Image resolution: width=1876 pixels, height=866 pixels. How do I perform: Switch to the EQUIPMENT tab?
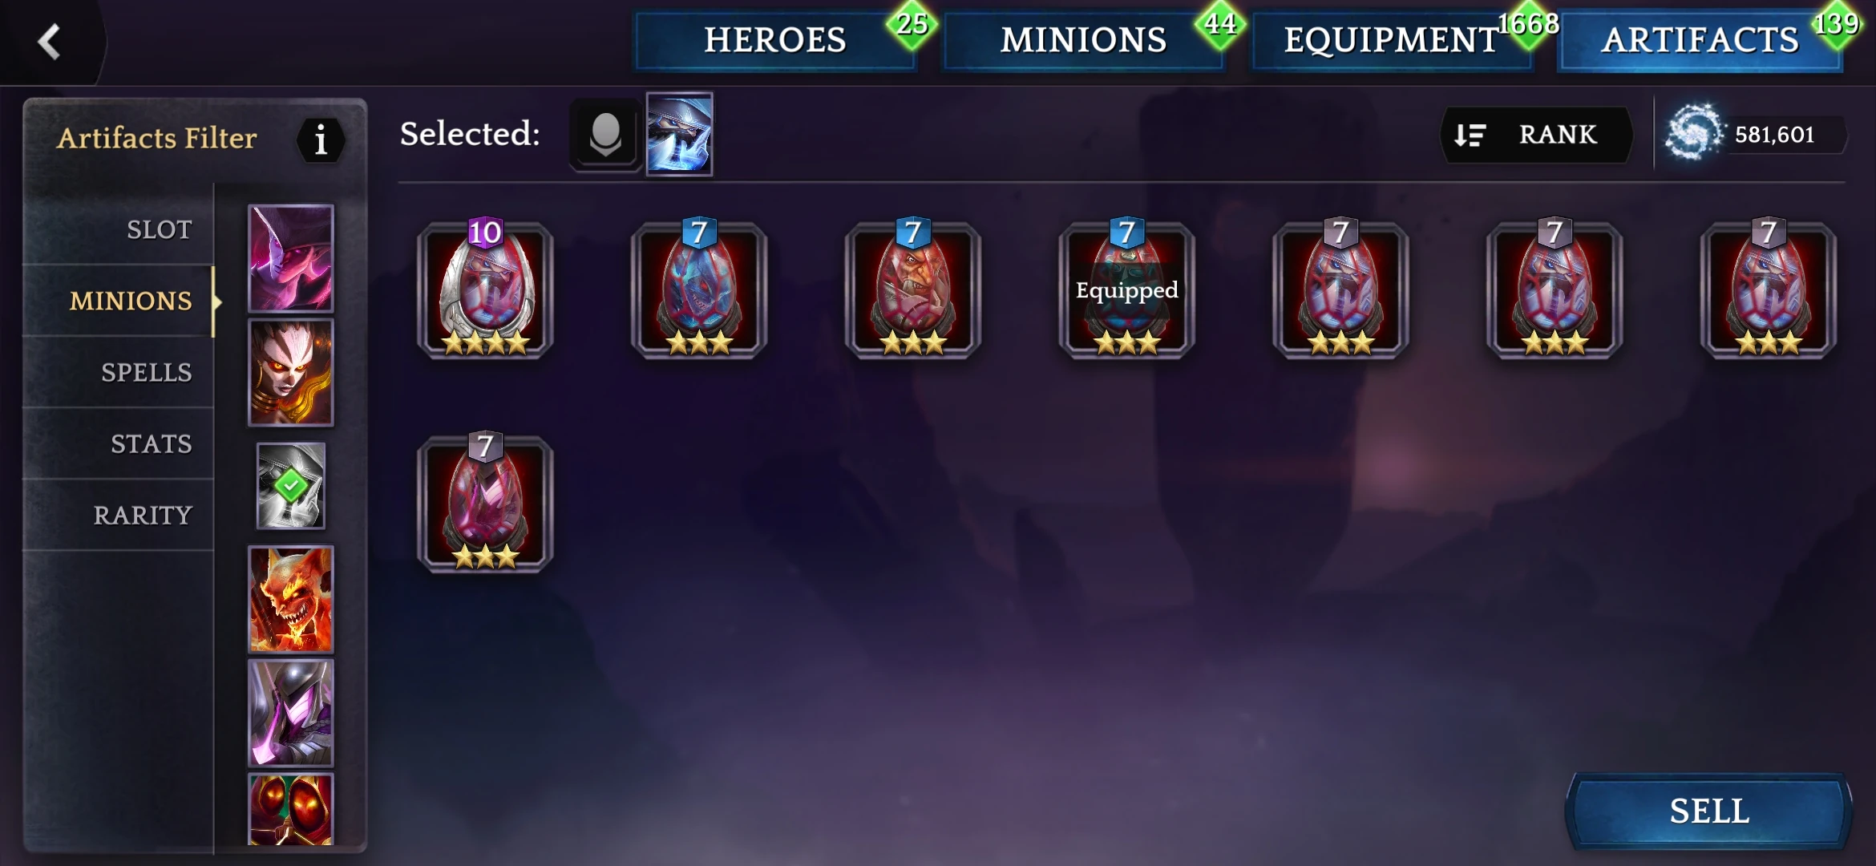click(x=1392, y=40)
